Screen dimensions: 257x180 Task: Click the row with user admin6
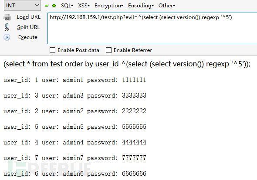(75, 173)
